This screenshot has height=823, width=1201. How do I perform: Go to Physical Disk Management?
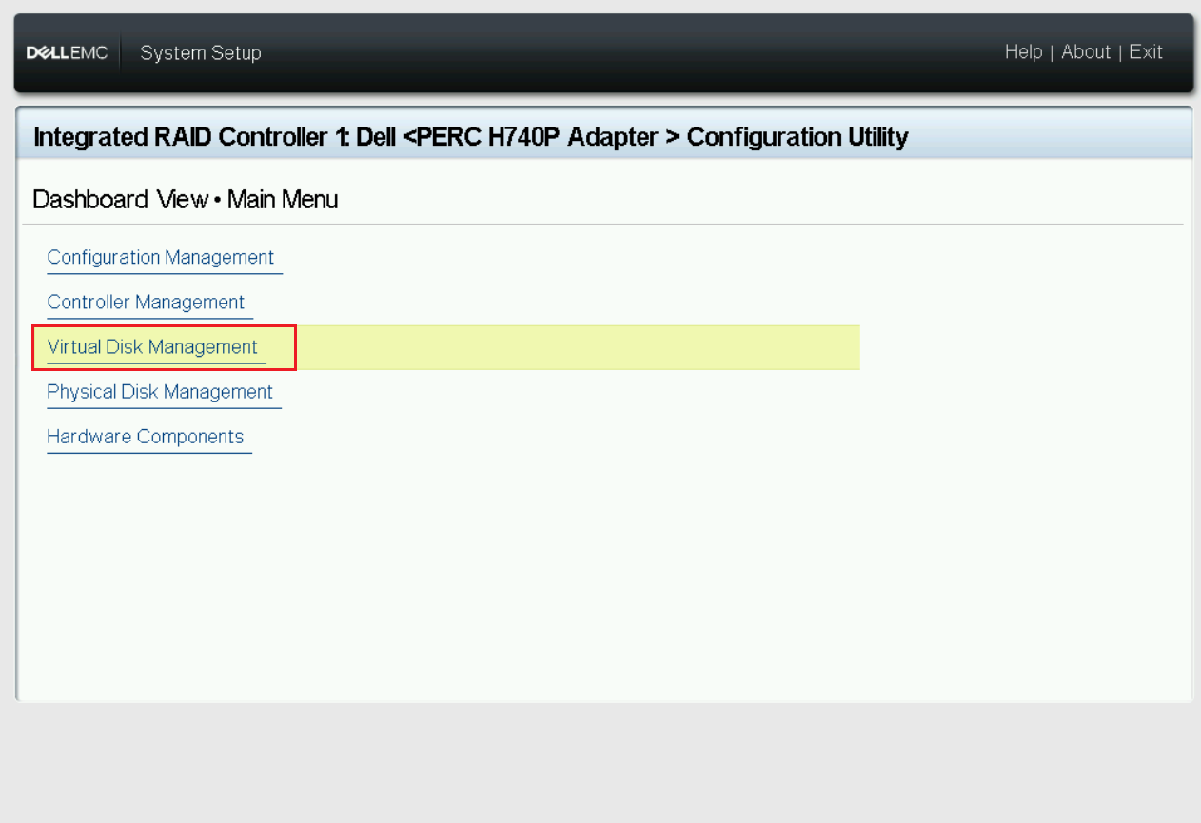(160, 392)
